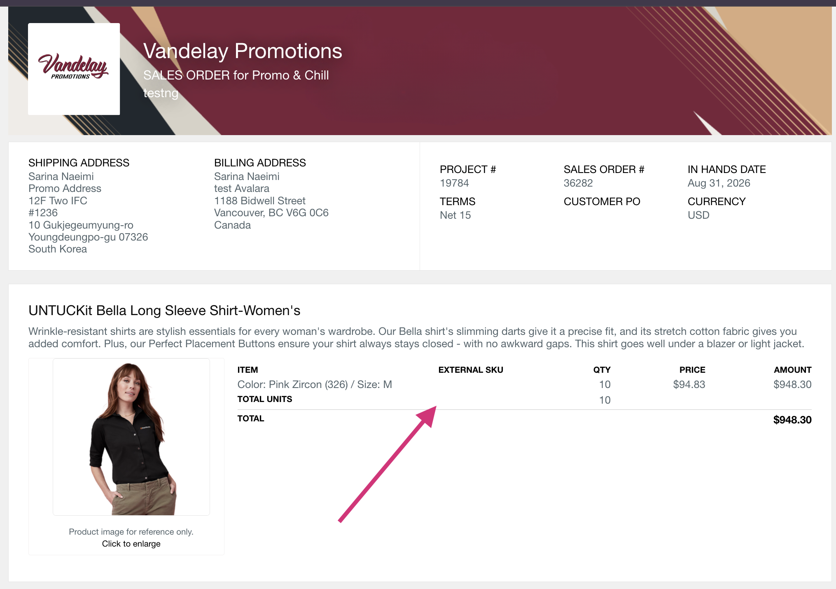Click the CURRENCY label
Screen dimensions: 836x589
coord(717,201)
